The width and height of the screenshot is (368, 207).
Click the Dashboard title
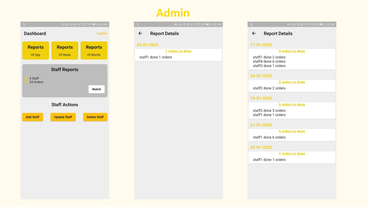[x=35, y=33]
